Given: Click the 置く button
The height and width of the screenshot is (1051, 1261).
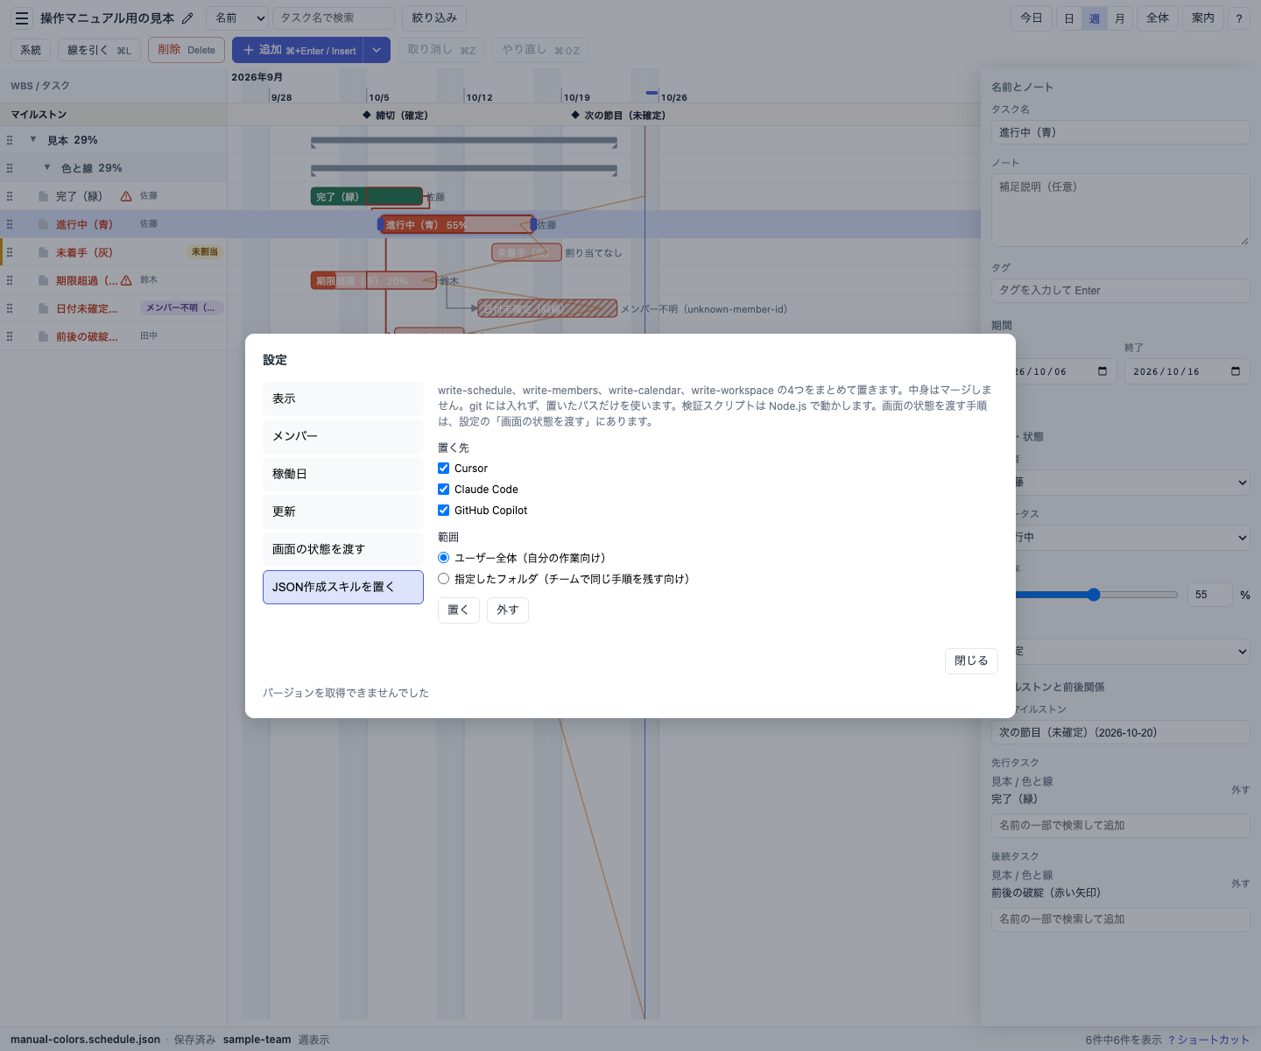Looking at the screenshot, I should point(459,610).
